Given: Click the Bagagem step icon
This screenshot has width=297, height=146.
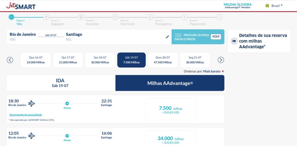Looking at the screenshot, I should click(x=46, y=17).
